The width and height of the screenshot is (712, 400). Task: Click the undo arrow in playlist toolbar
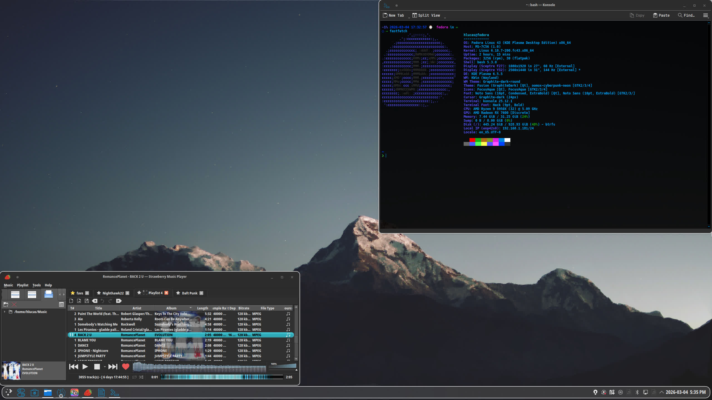tap(102, 301)
